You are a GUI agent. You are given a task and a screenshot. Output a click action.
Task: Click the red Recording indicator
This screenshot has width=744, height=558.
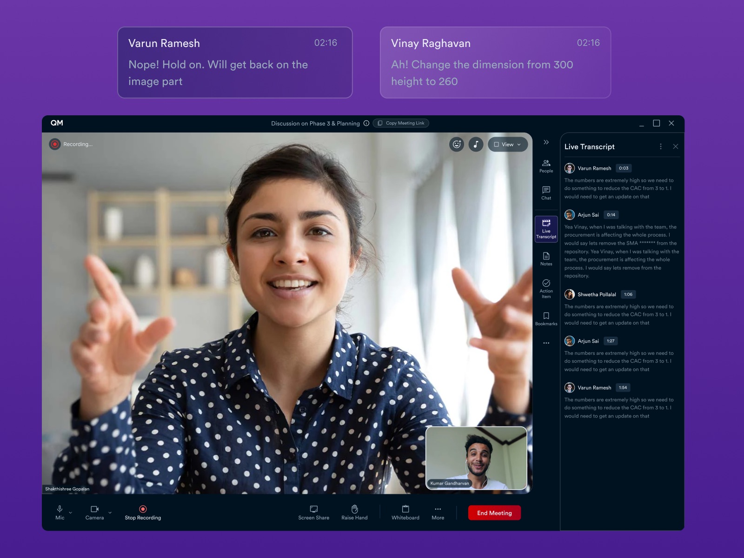click(x=55, y=144)
